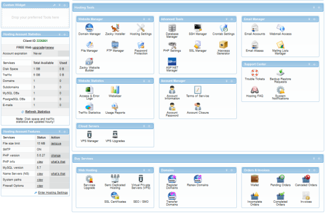Open SSH Manager
Image resolution: width=325 pixels, height=214 pixels.
click(198, 29)
